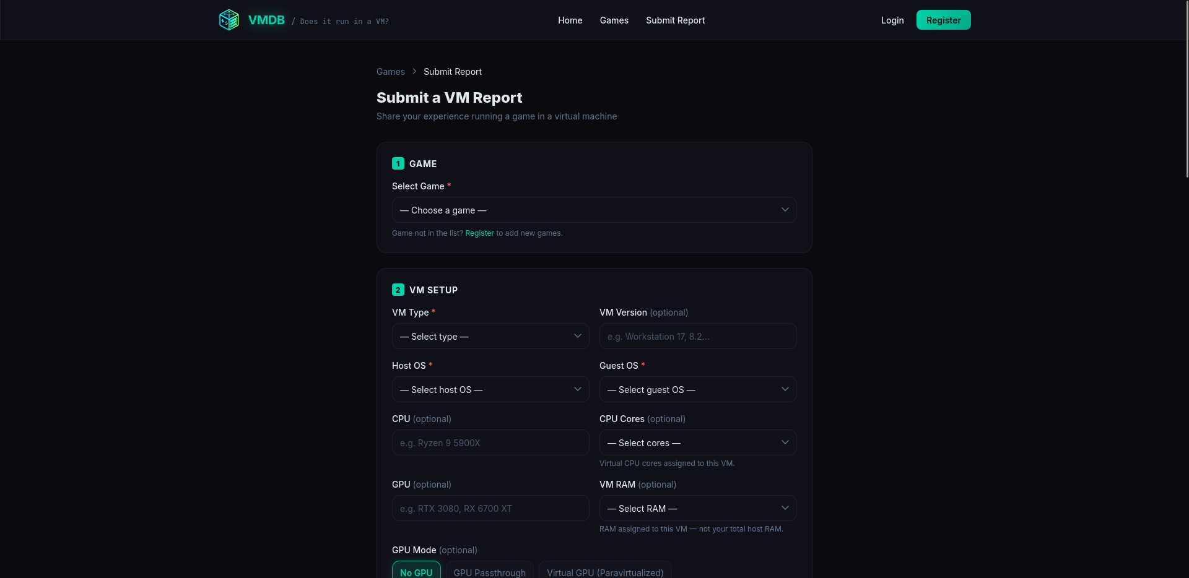Click the step 2 VM SETUP badge icon

[398, 289]
